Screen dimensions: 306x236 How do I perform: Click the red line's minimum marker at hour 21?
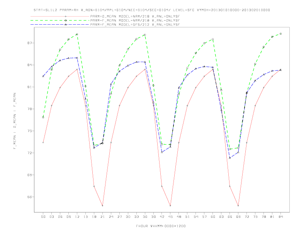(103, 206)
